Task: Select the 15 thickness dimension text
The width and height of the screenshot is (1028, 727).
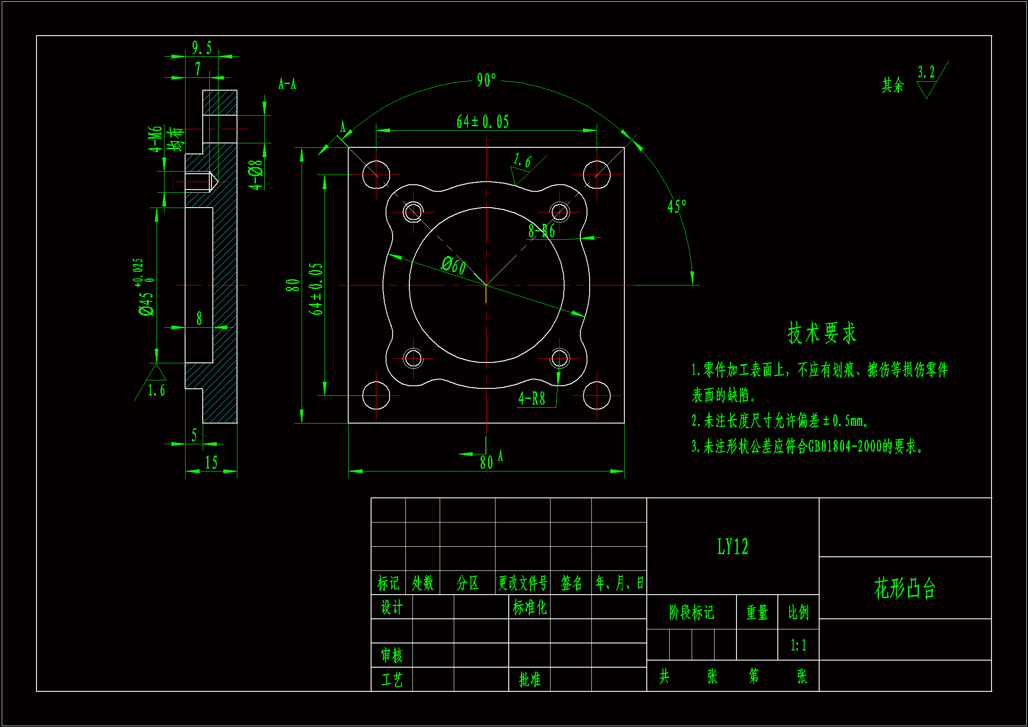Action: (x=211, y=462)
